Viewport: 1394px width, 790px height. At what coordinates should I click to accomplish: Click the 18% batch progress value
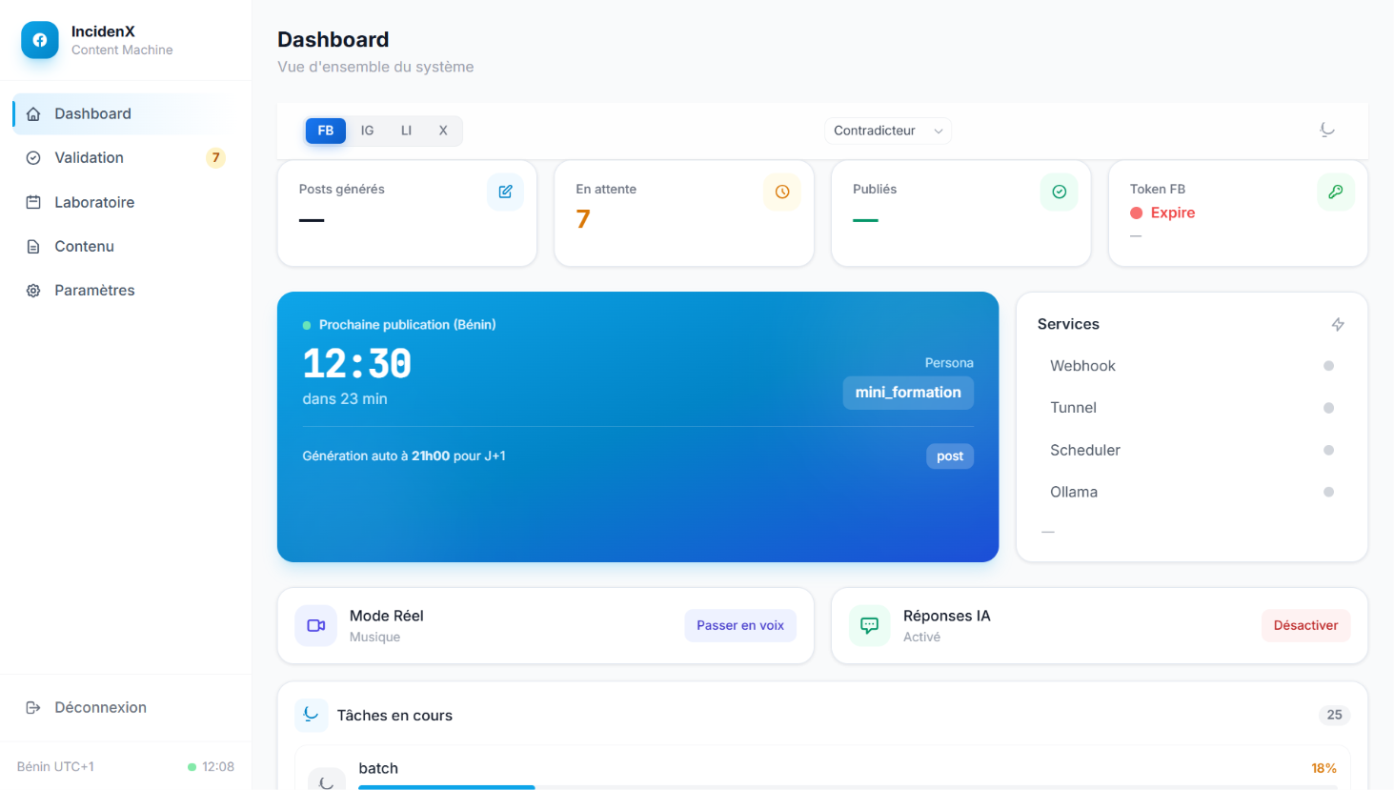click(x=1323, y=768)
